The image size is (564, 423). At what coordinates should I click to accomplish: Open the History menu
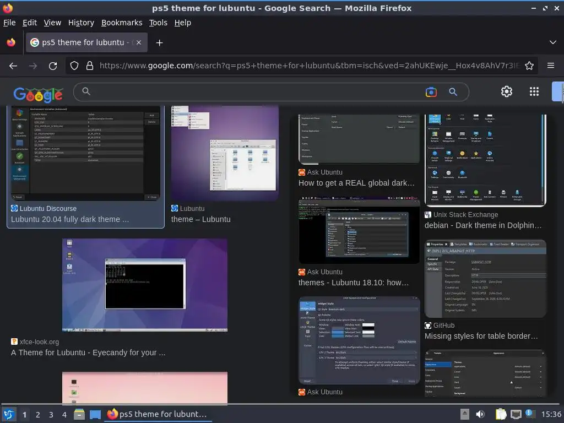point(81,23)
